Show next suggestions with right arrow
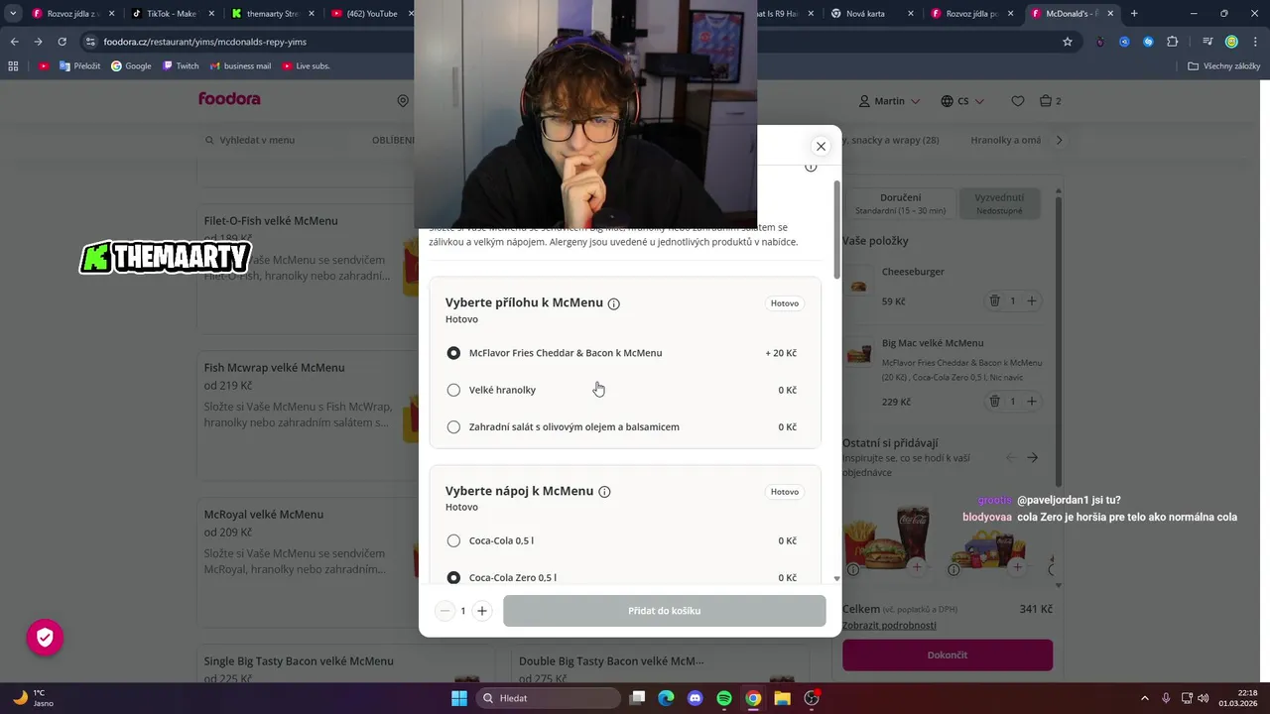The width and height of the screenshot is (1270, 714). pyautogui.click(x=1032, y=457)
